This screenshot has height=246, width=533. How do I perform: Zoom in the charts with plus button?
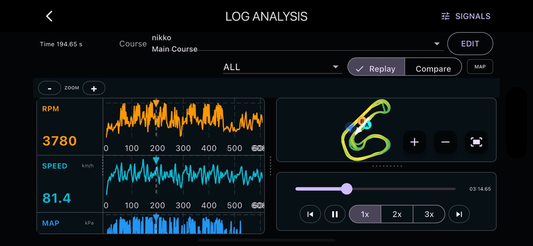pos(94,88)
